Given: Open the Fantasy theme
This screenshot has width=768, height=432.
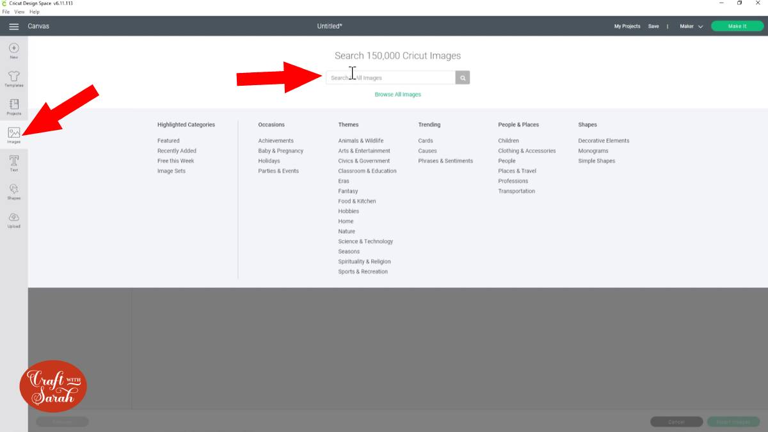Looking at the screenshot, I should [348, 191].
